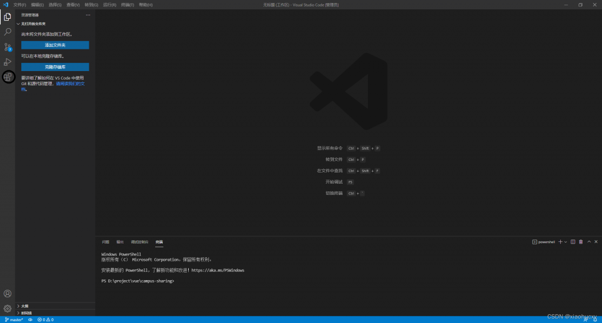
Task: Click the terminal prompt PS D:\project\vue\campus-sharing>
Action: coord(138,281)
